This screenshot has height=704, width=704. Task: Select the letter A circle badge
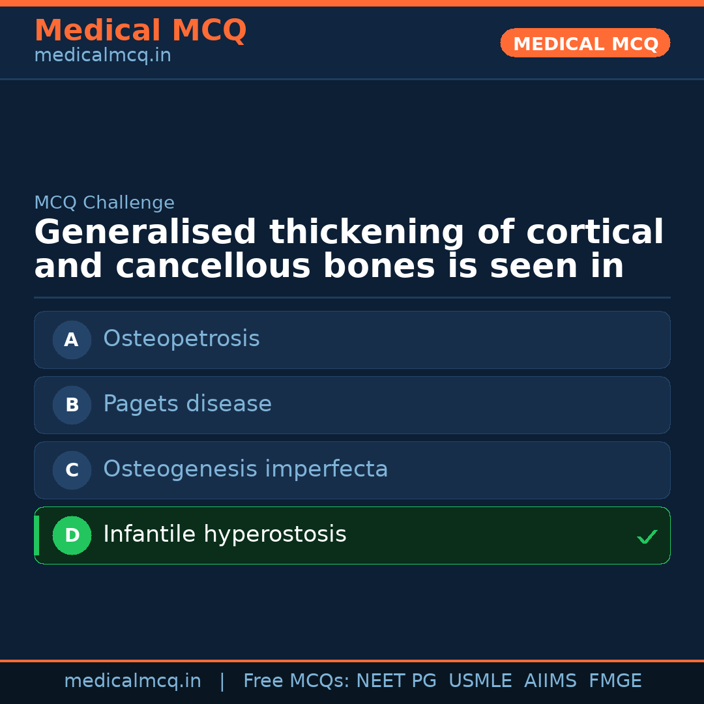point(72,340)
